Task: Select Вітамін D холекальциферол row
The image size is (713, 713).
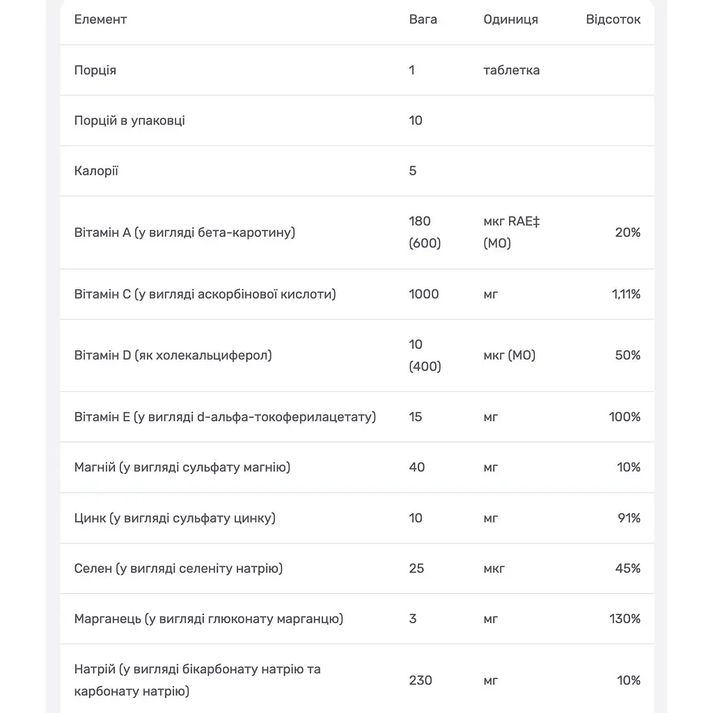Action: pyautogui.click(x=357, y=355)
